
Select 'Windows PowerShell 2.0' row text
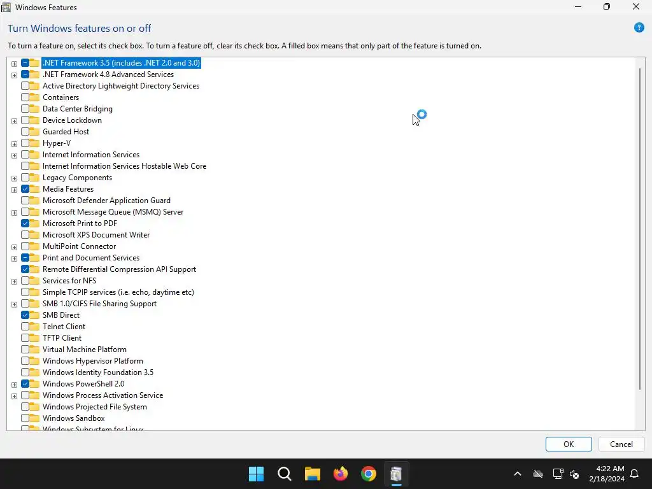point(83,384)
